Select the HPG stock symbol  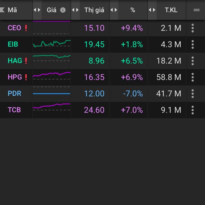coord(15,77)
